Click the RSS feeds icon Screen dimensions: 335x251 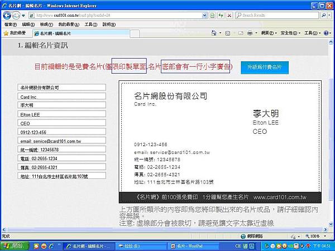(x=228, y=33)
